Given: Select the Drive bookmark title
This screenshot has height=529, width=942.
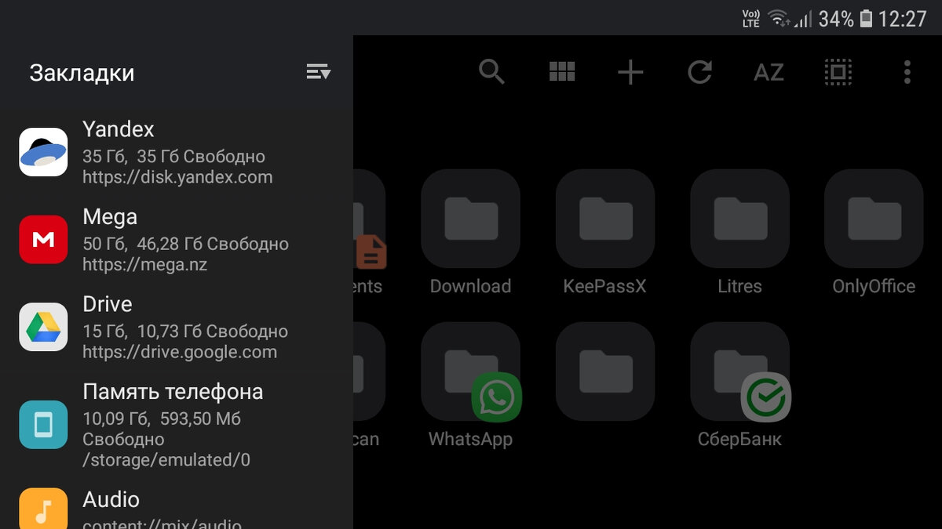Looking at the screenshot, I should tap(108, 304).
